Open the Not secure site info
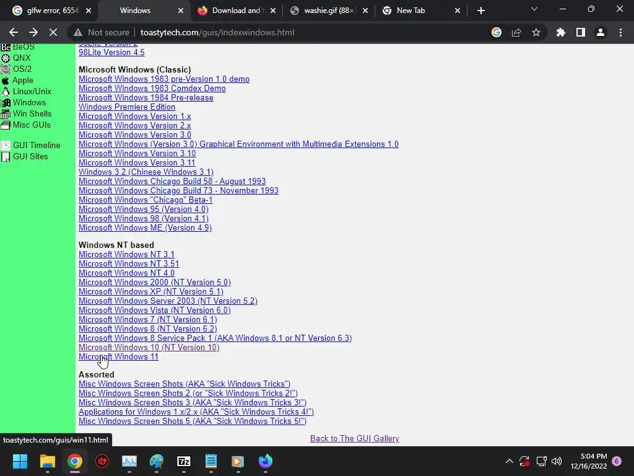The image size is (634, 476). (102, 32)
